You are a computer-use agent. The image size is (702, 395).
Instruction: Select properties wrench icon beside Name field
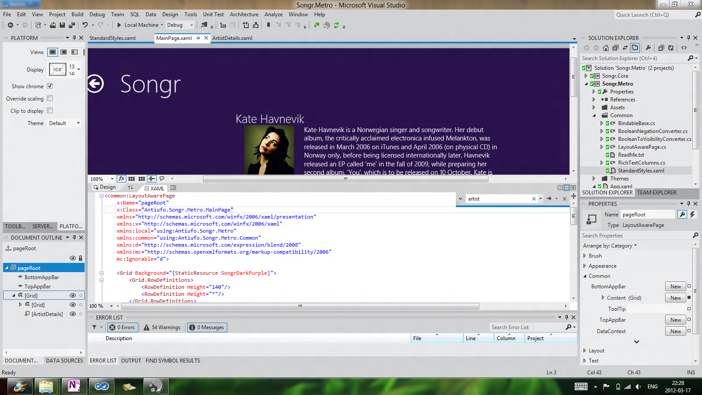682,215
